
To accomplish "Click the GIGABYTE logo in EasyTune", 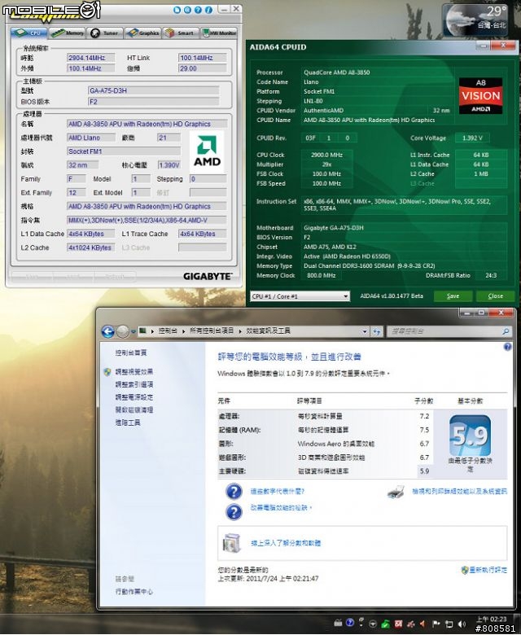I will click(208, 276).
